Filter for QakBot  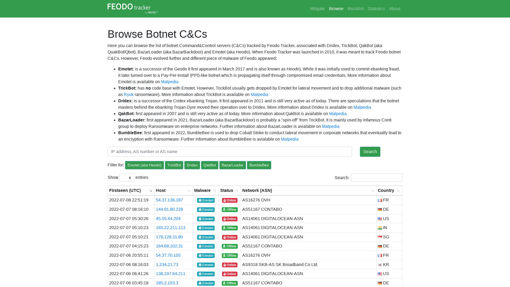210,165
